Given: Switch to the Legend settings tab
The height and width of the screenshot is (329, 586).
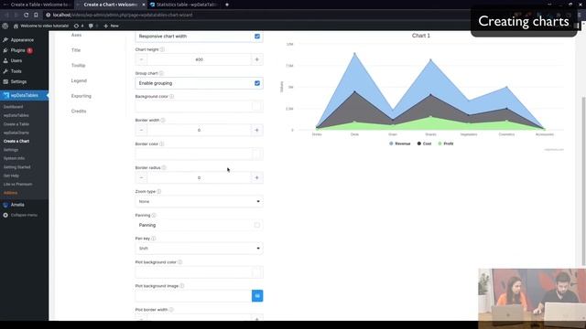Looking at the screenshot, I should click(x=79, y=80).
